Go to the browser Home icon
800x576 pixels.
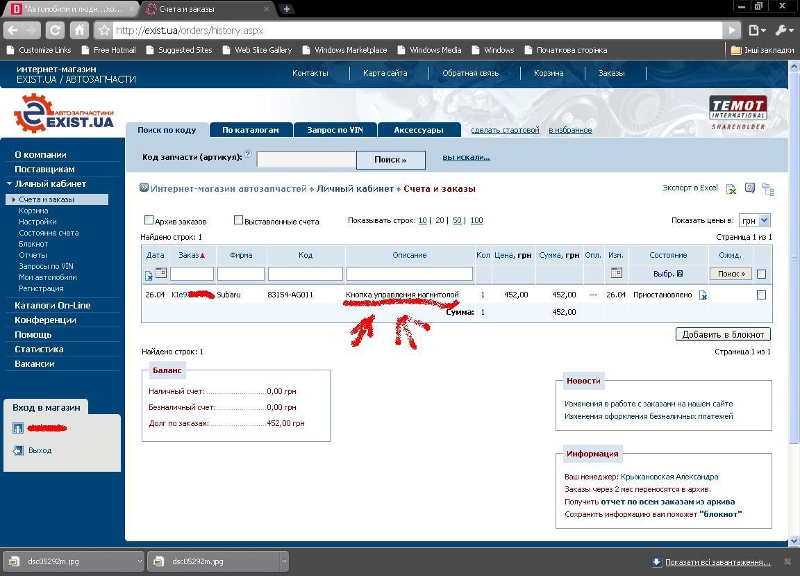pyautogui.click(x=79, y=30)
